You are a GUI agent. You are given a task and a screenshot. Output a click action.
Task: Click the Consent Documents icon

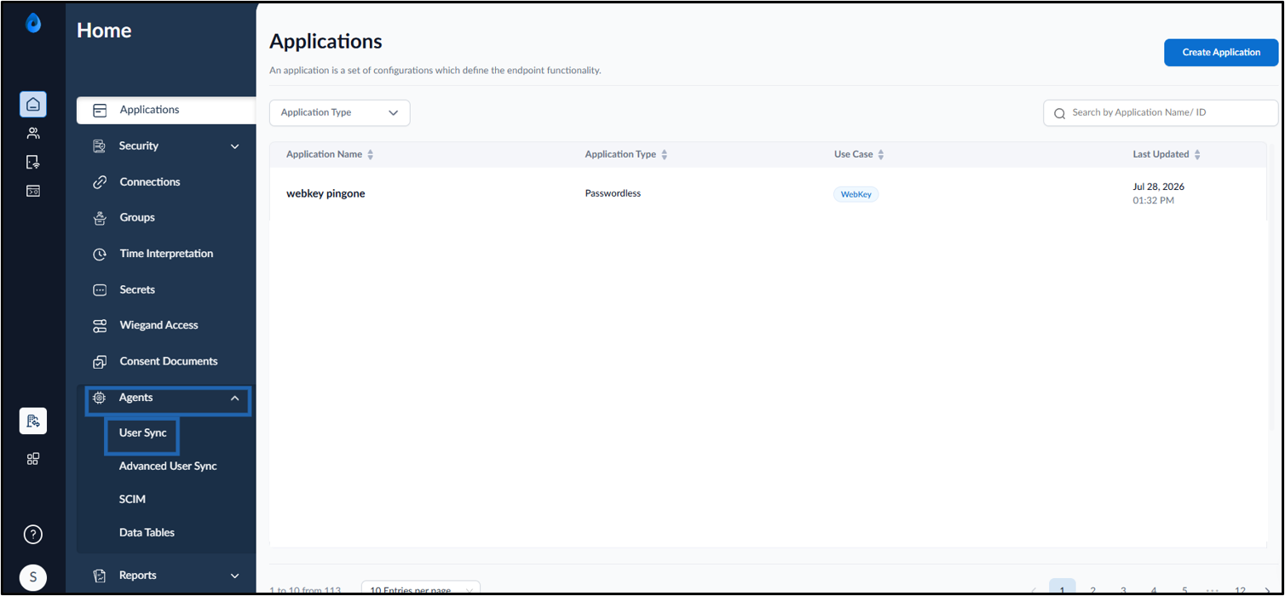100,362
